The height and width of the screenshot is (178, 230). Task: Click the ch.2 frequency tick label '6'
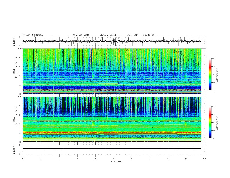point(20,115)
